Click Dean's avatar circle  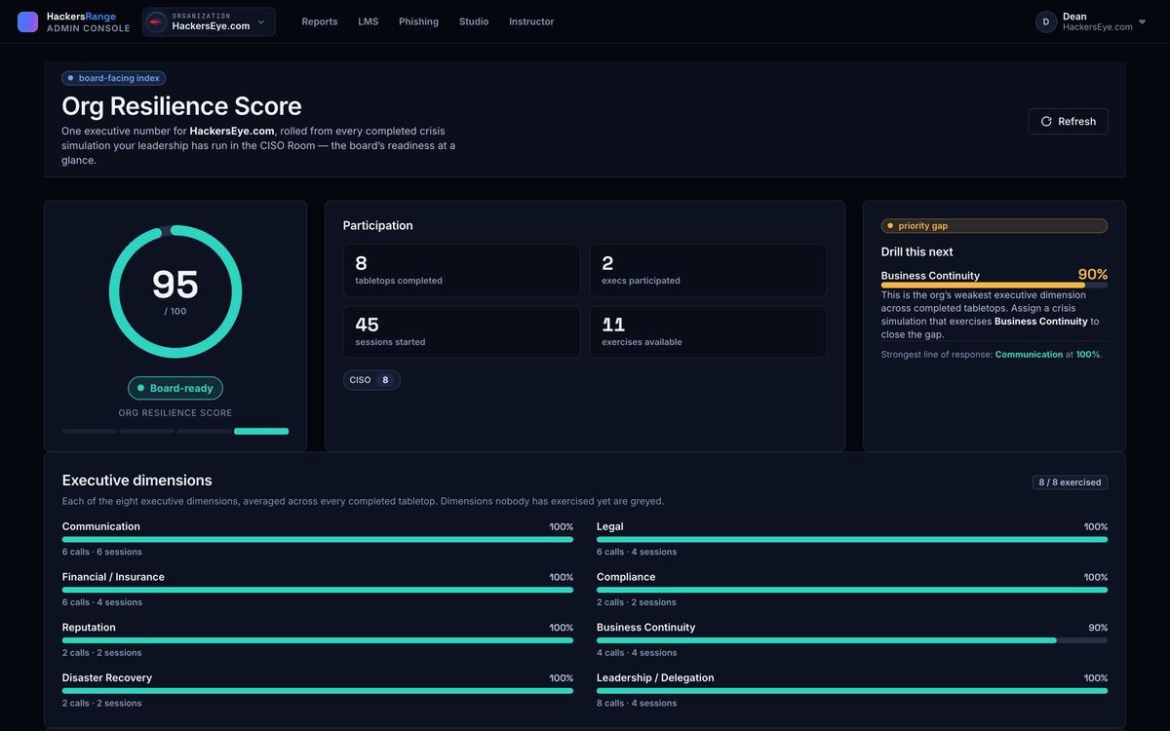tap(1046, 21)
